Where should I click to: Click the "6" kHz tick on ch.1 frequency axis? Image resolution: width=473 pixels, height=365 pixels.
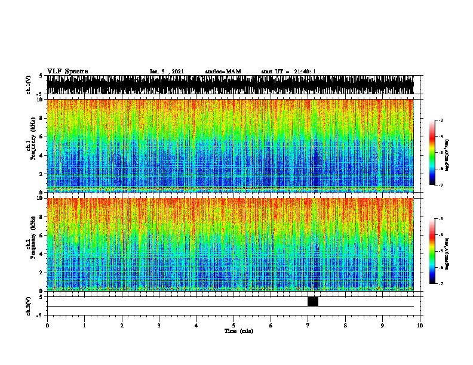click(x=41, y=137)
